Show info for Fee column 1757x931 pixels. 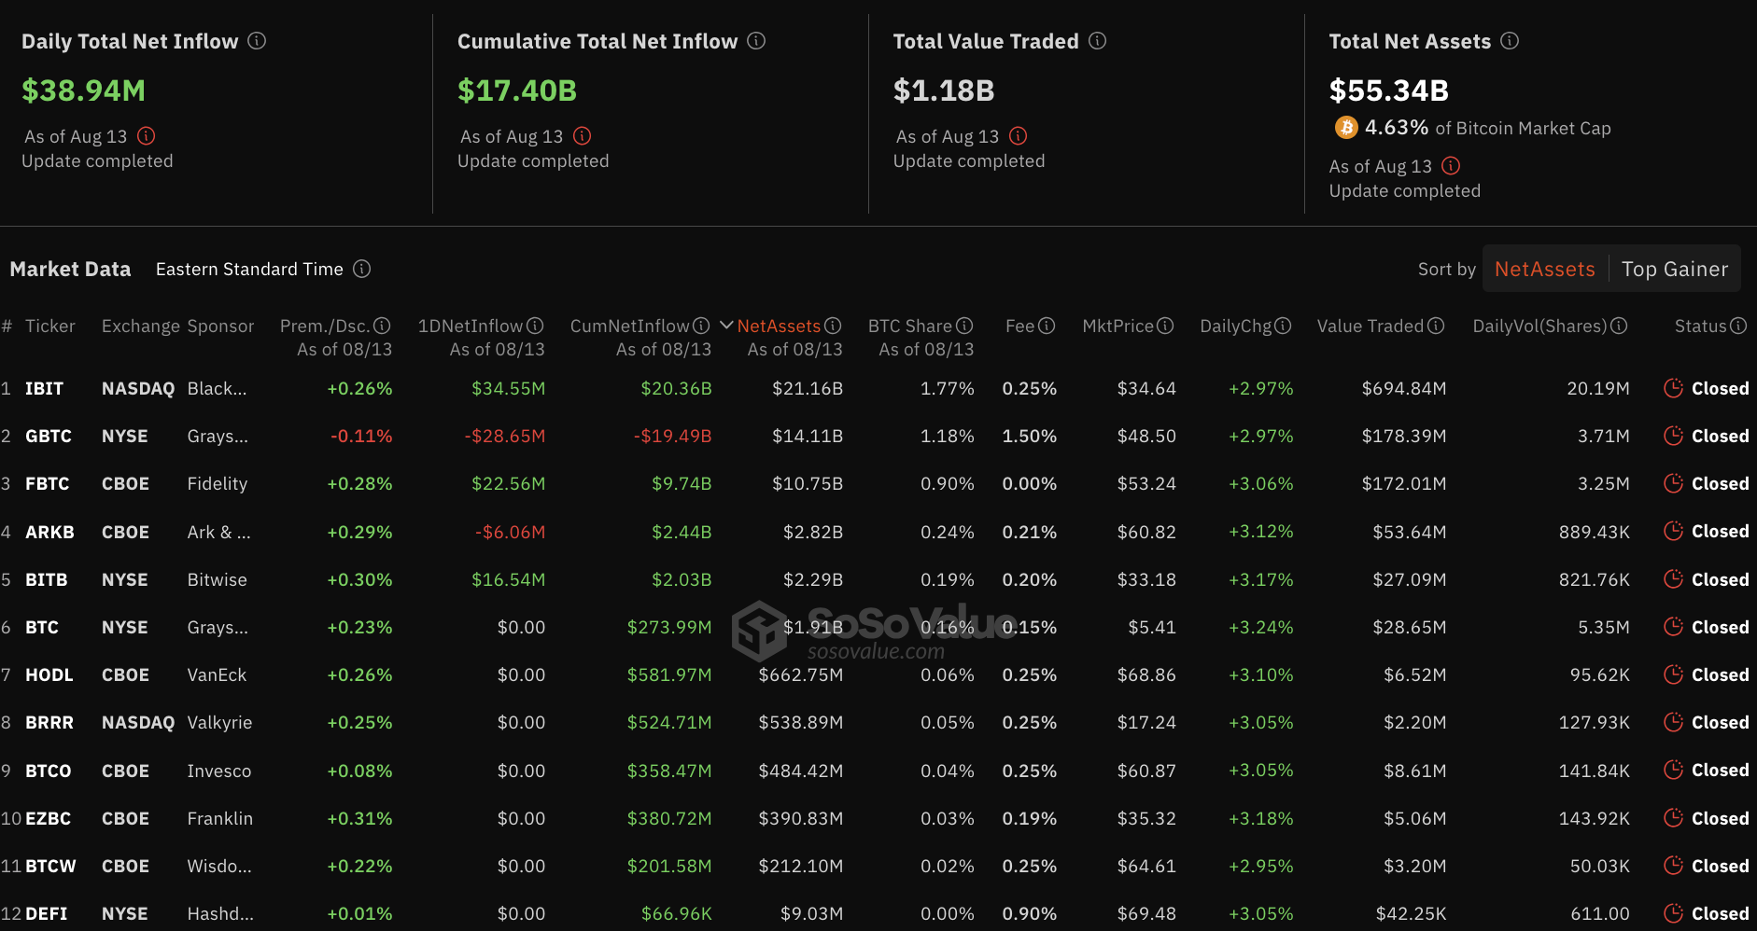click(1047, 326)
